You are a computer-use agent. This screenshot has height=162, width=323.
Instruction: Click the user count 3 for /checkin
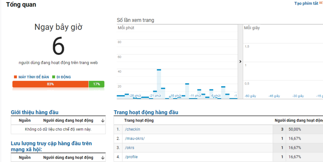[282, 129]
